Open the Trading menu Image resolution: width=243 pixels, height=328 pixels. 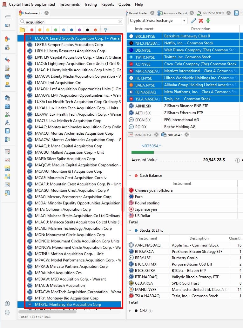[90, 4]
